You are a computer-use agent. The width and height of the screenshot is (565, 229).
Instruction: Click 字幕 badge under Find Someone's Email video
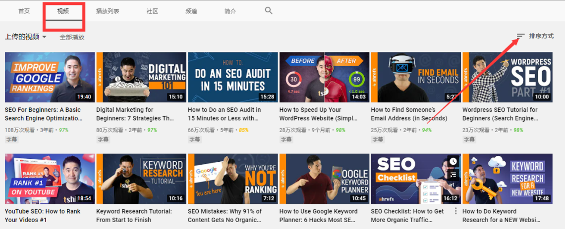(378, 139)
